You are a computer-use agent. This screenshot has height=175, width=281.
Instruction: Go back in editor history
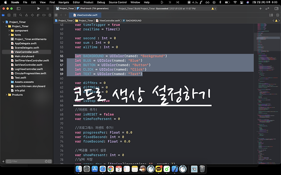click(x=61, y=15)
